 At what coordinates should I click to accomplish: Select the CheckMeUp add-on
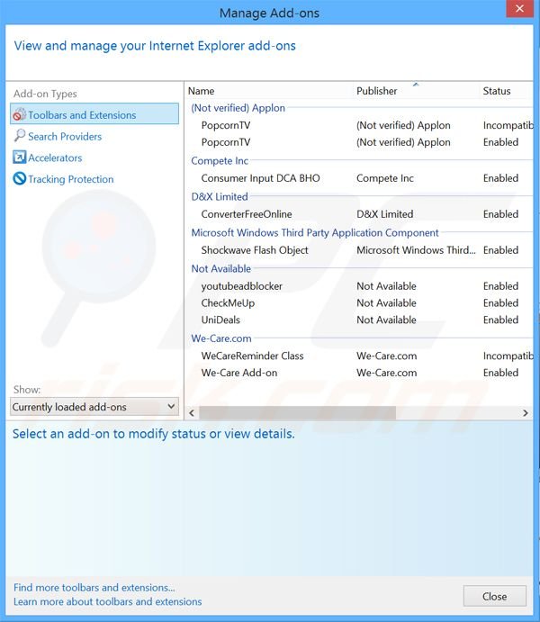pyautogui.click(x=359, y=303)
